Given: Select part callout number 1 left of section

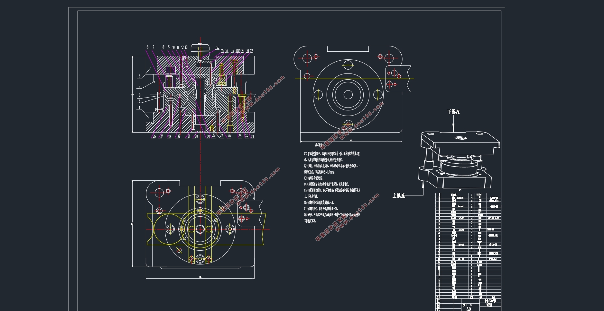Looking at the screenshot, I should pyautogui.click(x=139, y=108).
